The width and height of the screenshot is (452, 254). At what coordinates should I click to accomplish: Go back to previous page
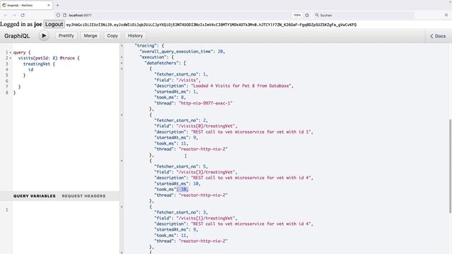click(6, 15)
